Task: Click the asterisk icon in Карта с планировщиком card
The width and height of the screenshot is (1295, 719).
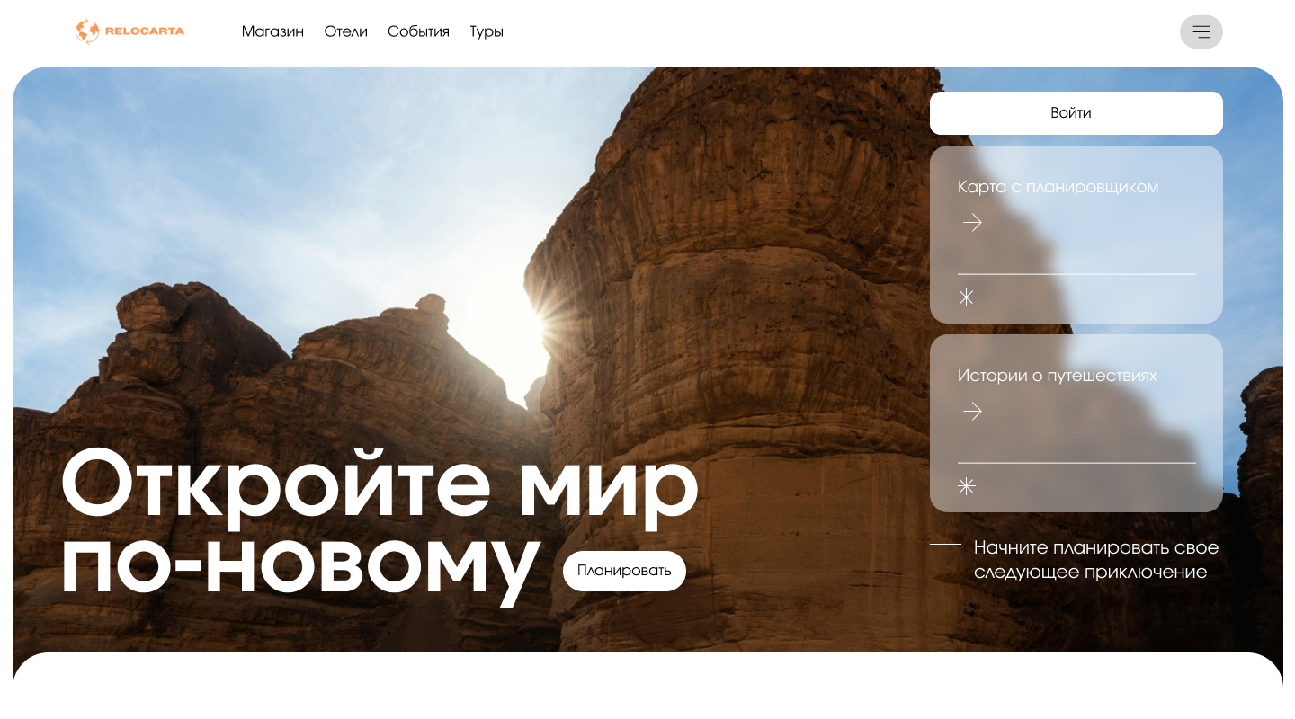Action: 967,297
